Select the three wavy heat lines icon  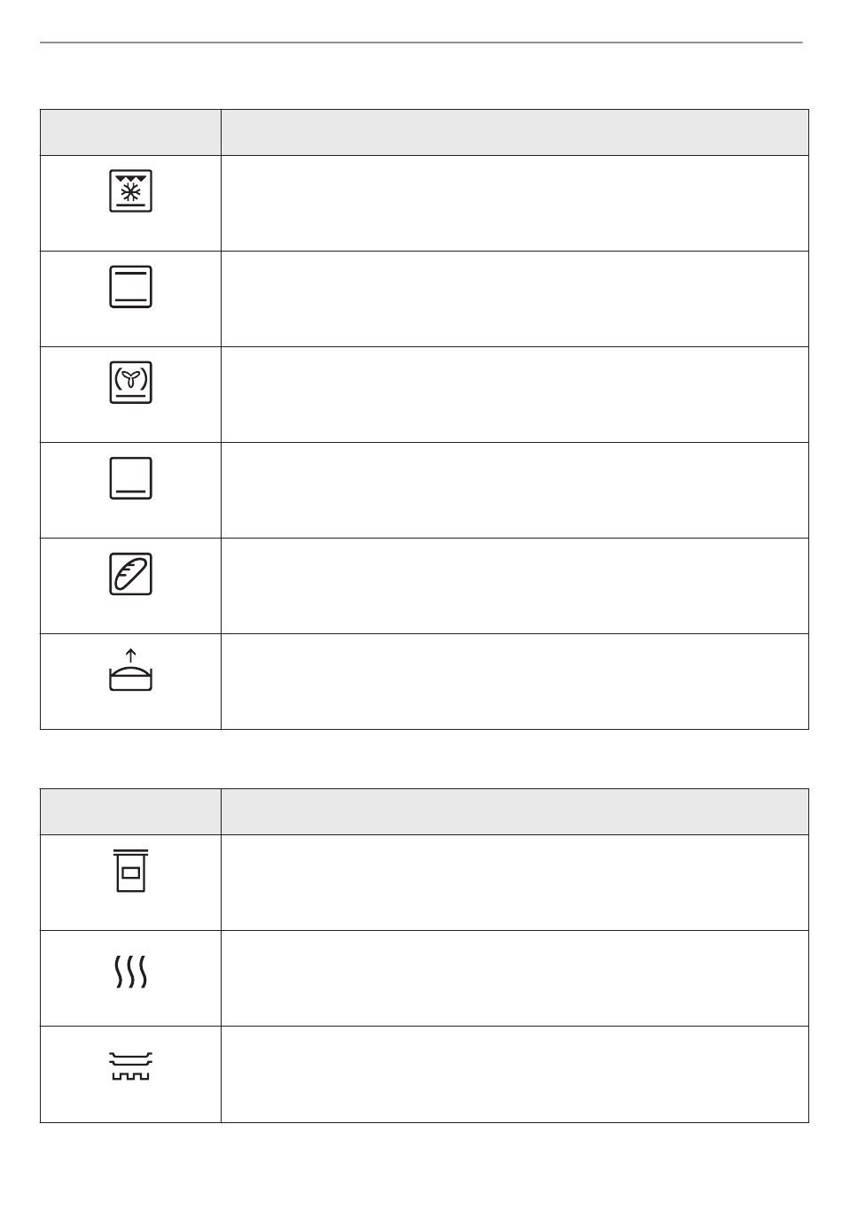(x=130, y=972)
